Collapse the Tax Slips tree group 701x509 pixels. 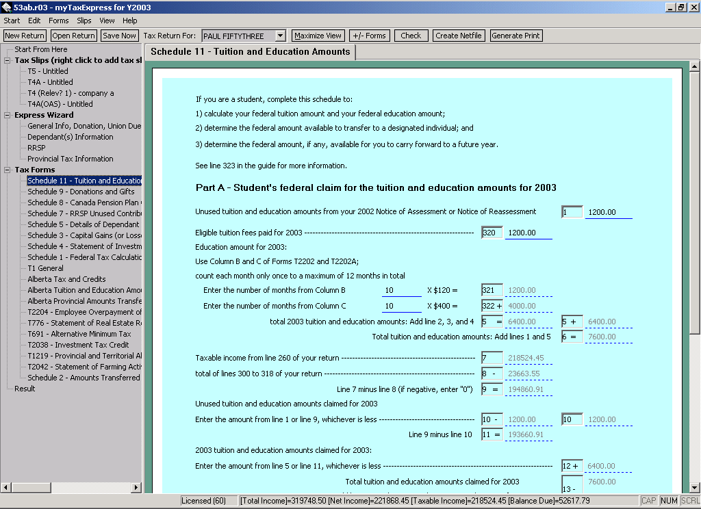pyautogui.click(x=8, y=60)
